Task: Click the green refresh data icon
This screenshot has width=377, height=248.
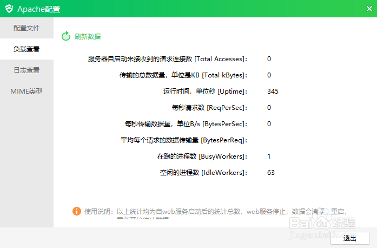Action: (66, 36)
